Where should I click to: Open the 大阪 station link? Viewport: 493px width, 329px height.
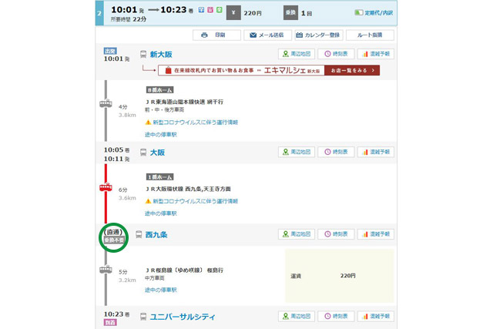(x=157, y=152)
